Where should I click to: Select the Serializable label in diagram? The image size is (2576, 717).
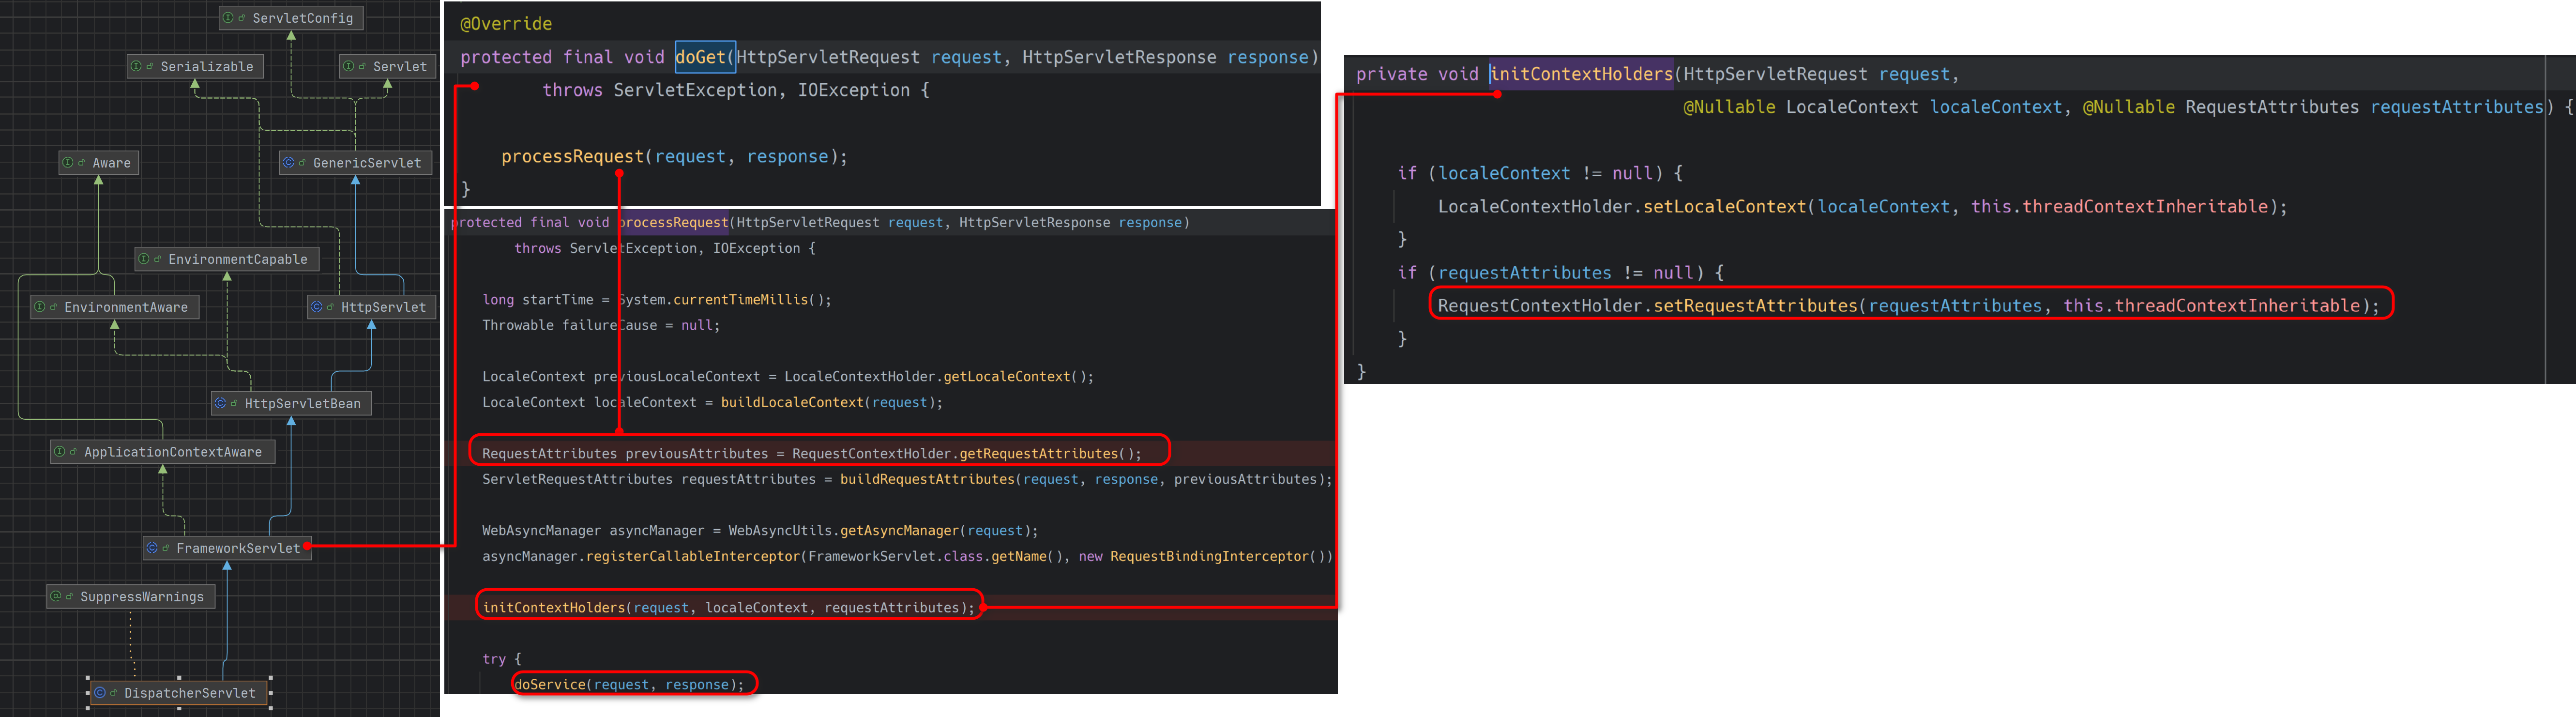(x=207, y=66)
